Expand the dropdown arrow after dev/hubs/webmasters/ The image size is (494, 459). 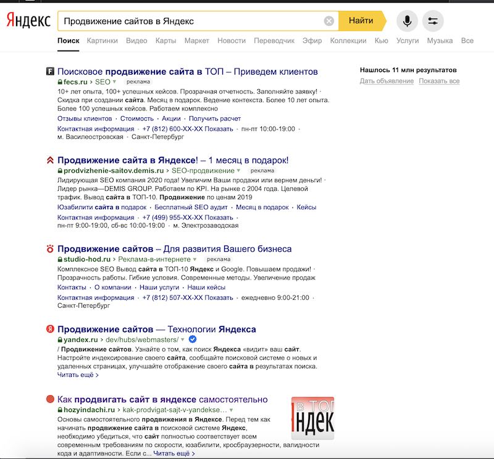click(182, 340)
